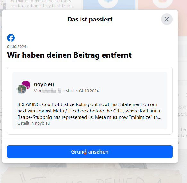Viewport: 187px width, 183px height.
Task: Open the 'Grund ansehen' button
Action: coord(90,152)
